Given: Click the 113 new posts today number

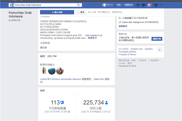Looking at the screenshot, I should click(55, 102).
